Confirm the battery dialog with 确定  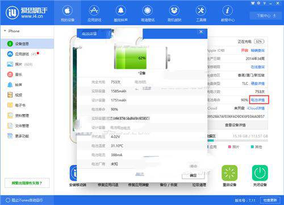[193, 175]
